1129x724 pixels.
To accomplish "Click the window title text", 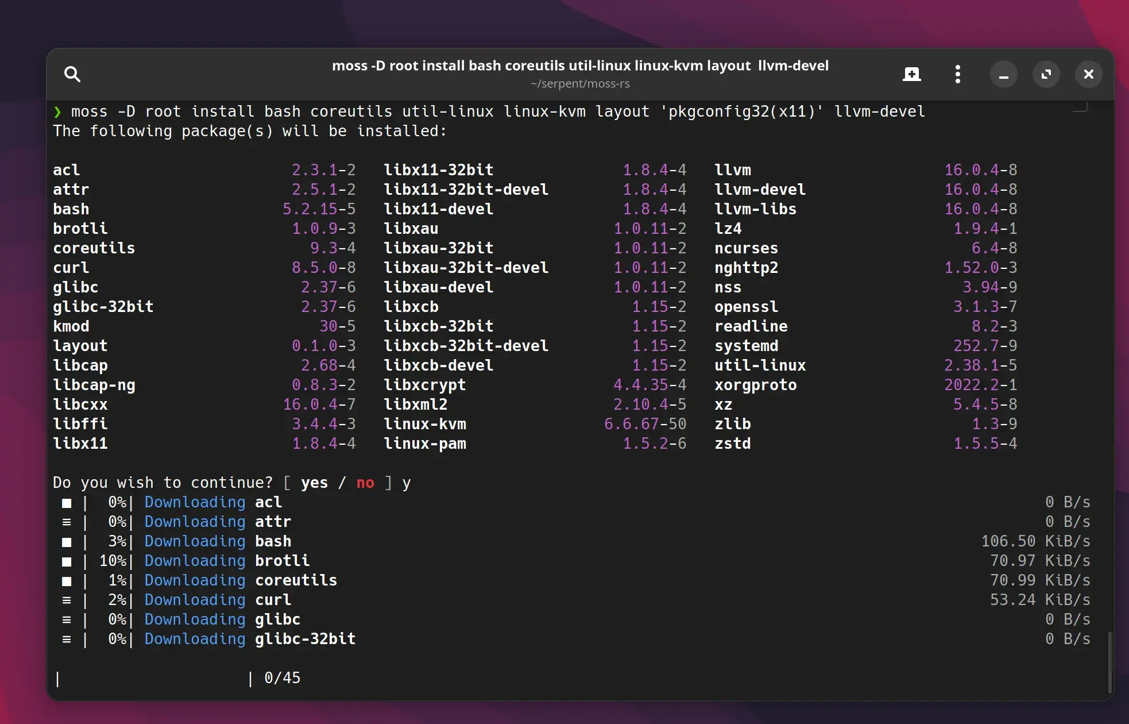I will [x=580, y=66].
